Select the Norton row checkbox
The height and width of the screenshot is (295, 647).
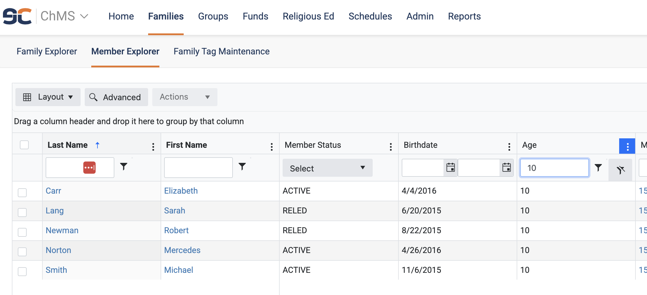(22, 252)
